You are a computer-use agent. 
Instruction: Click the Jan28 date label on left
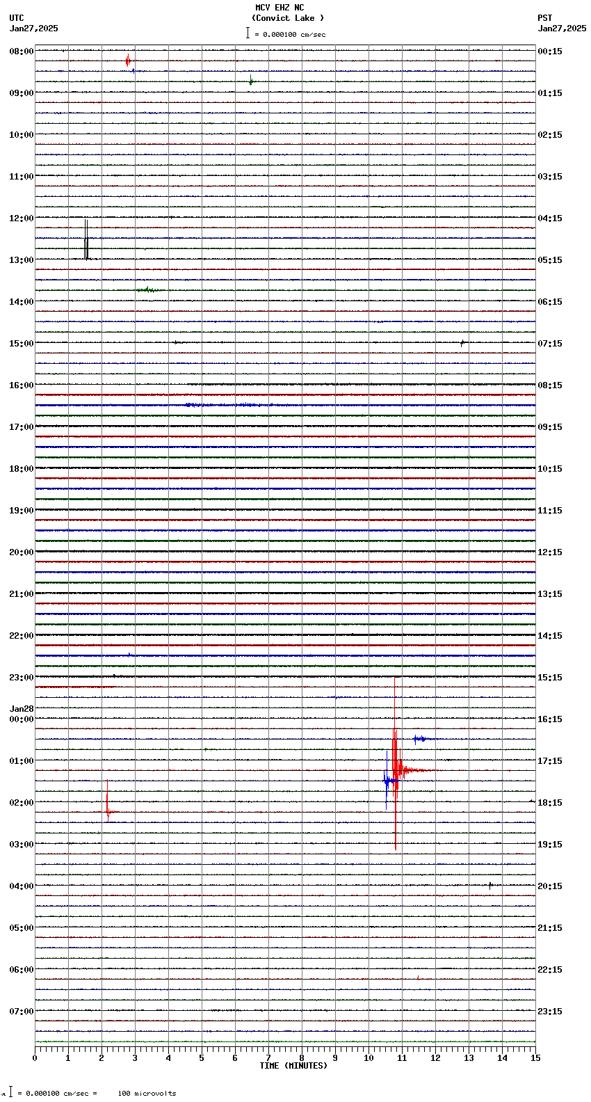click(x=22, y=709)
